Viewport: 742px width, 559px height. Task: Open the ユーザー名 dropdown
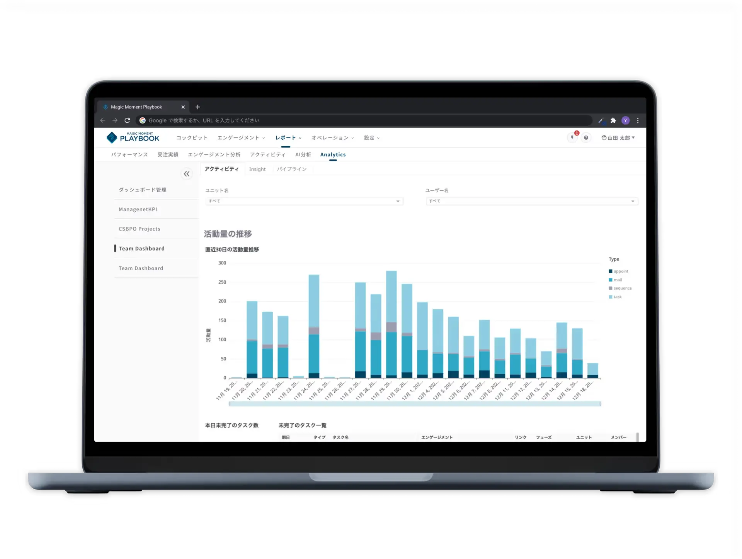tap(532, 201)
